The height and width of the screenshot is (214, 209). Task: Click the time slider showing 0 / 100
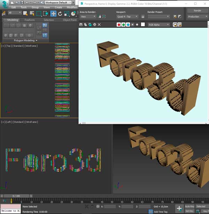tap(16, 196)
